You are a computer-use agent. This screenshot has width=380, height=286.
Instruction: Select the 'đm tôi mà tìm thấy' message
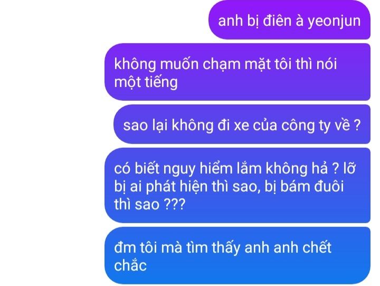(237, 256)
